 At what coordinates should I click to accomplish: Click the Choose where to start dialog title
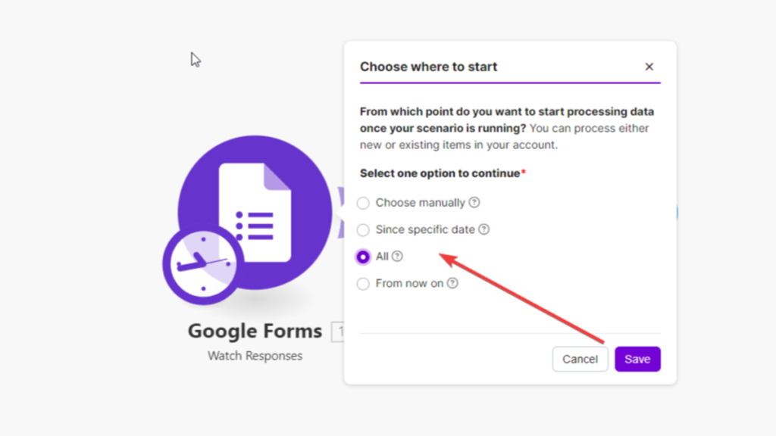coord(429,67)
